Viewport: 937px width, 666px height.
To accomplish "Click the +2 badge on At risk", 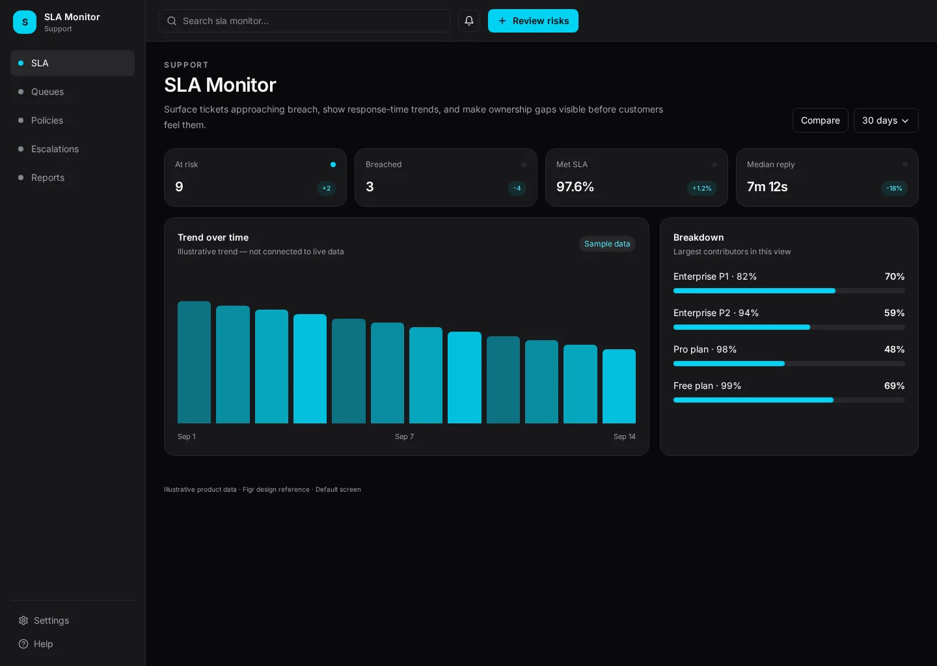I will pyautogui.click(x=326, y=188).
